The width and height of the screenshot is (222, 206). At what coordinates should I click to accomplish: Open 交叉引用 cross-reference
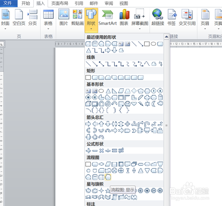pos(187,18)
